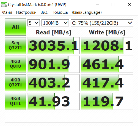Start the 4KiB Q8T8 test
The image size is (138, 126).
coord(15,64)
